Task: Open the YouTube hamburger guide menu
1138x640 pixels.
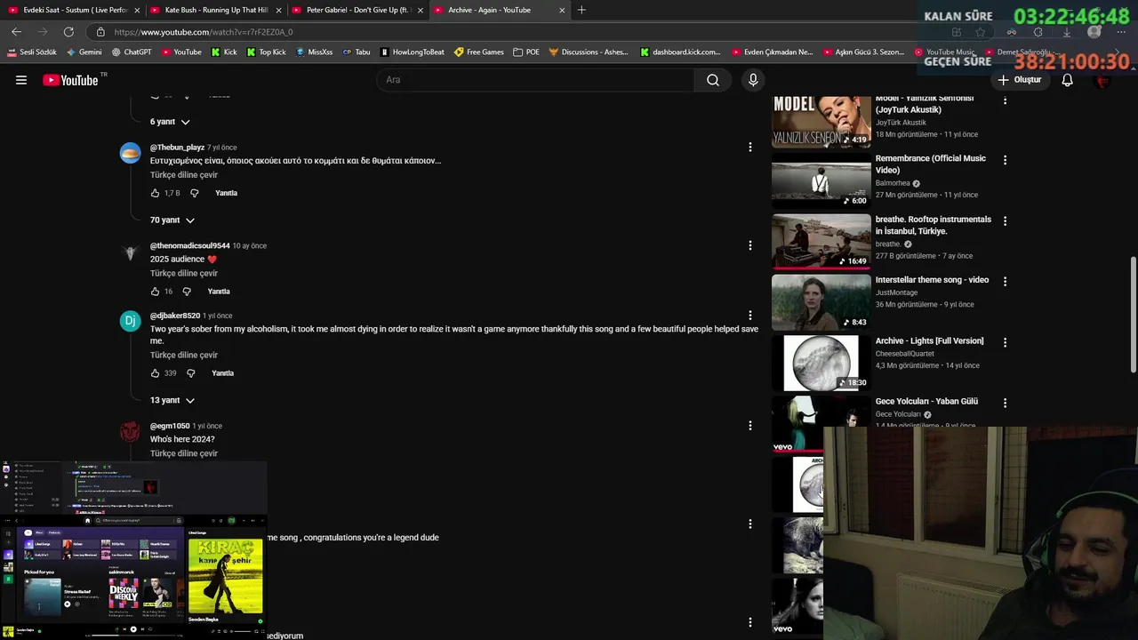Action: [x=21, y=80]
